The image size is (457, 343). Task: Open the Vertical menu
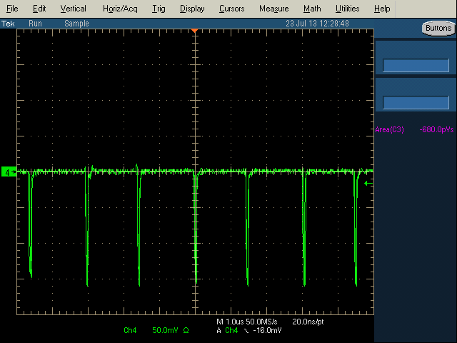(x=73, y=9)
